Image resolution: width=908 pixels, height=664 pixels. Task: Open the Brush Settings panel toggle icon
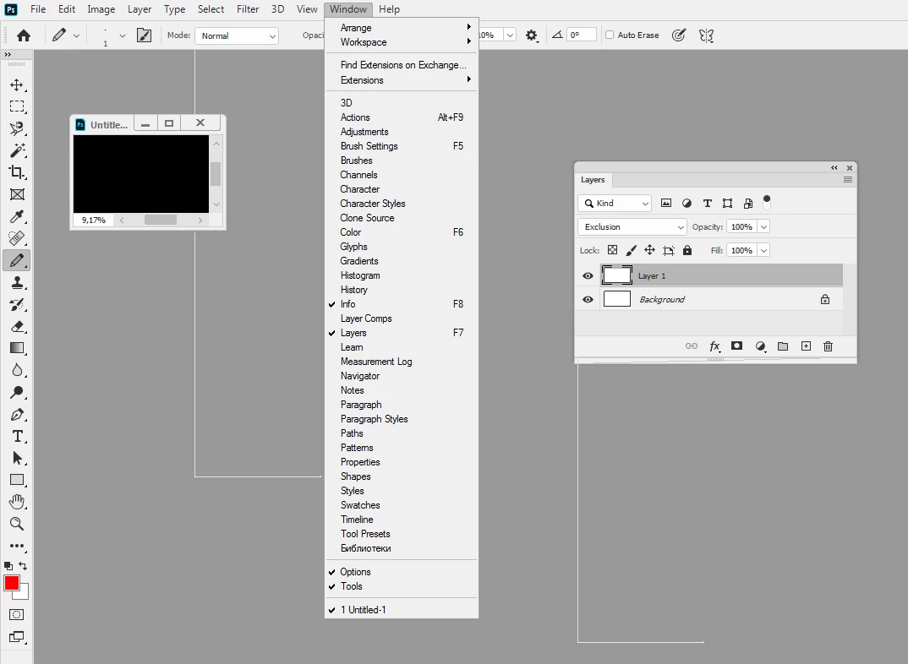145,35
